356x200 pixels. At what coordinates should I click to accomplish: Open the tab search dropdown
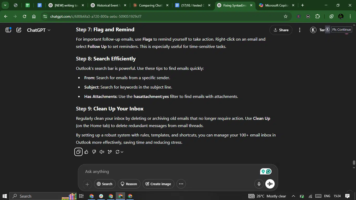(x=5, y=5)
